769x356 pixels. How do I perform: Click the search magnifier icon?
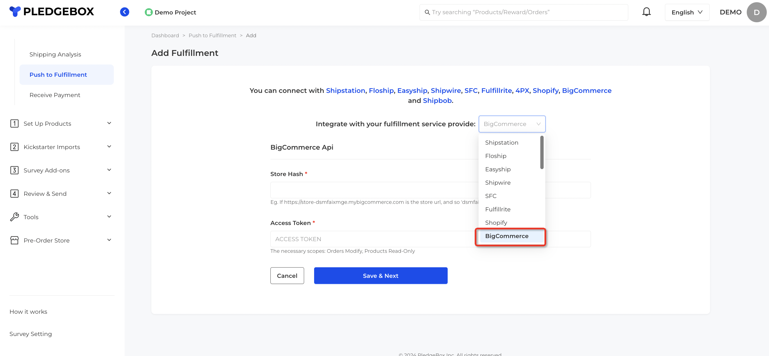pyautogui.click(x=427, y=12)
